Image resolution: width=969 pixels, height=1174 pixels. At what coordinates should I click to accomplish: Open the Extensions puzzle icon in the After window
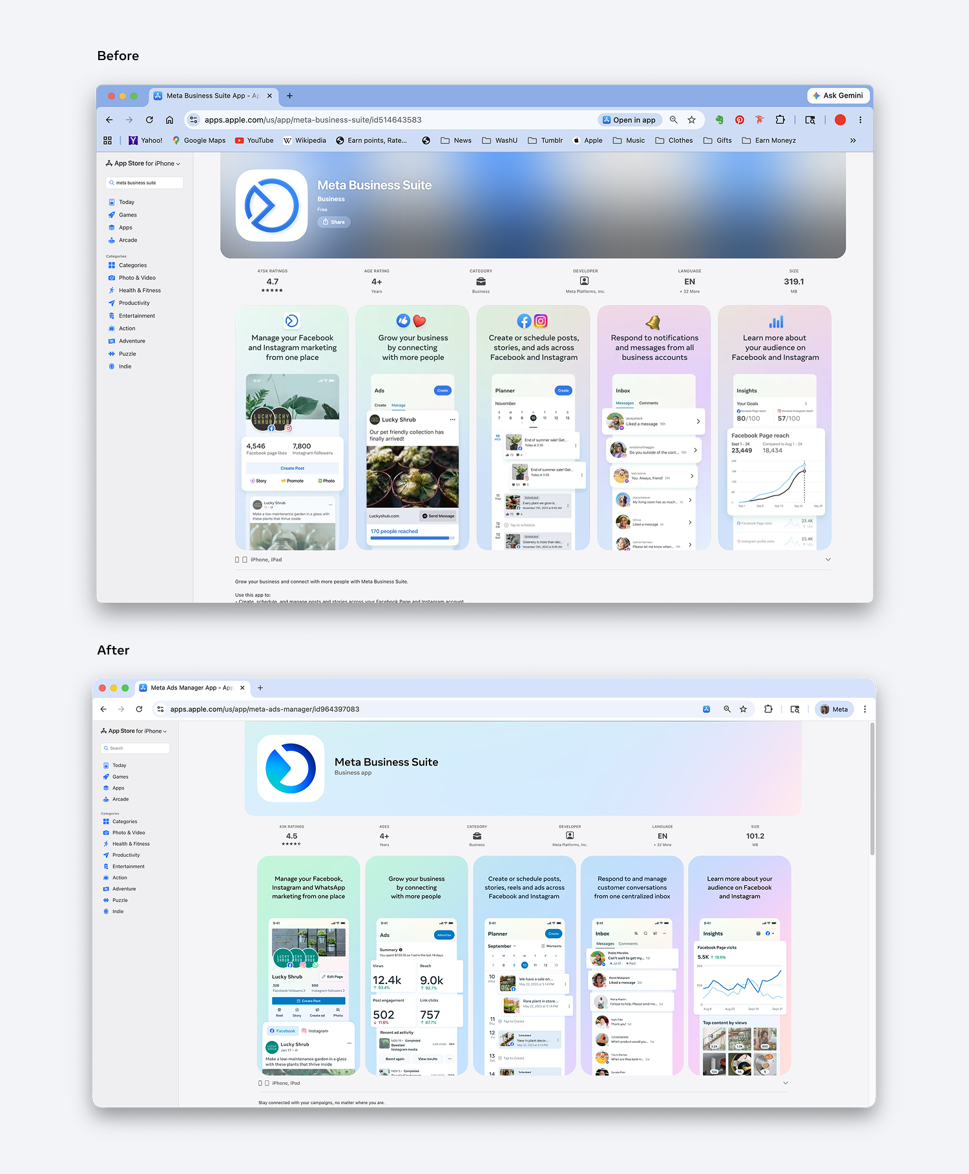(768, 709)
